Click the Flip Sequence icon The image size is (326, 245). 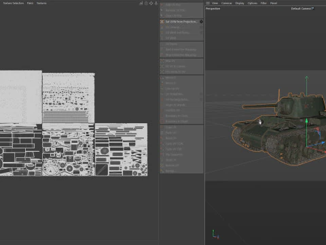(162, 154)
